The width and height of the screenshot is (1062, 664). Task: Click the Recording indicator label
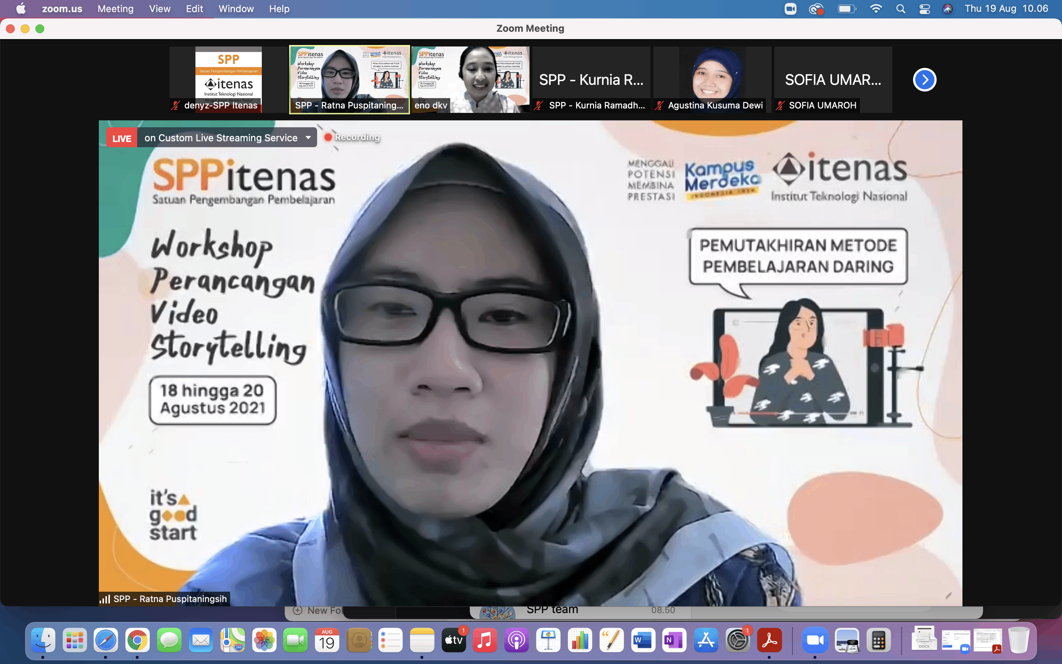(x=356, y=138)
